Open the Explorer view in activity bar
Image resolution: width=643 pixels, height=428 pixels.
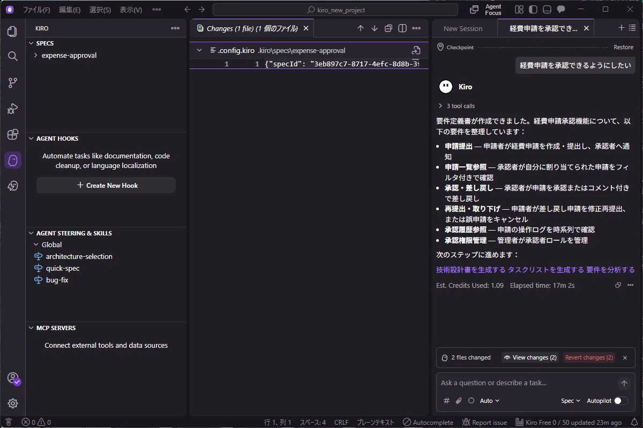tap(13, 32)
